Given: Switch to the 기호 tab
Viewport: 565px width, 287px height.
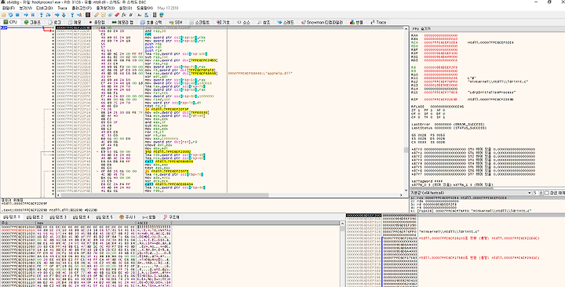Looking at the screenshot, I should click(223, 22).
